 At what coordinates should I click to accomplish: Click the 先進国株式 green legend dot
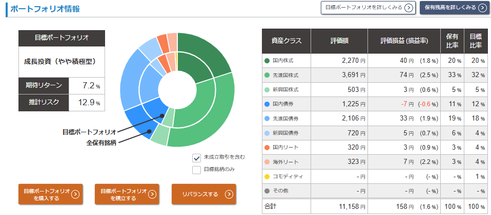pyautogui.click(x=267, y=75)
